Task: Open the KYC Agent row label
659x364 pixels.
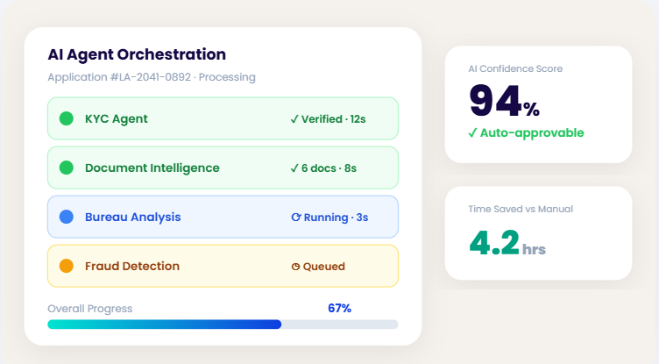Action: 117,118
